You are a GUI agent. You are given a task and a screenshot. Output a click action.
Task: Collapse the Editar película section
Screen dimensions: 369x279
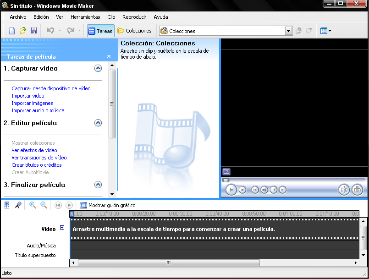pyautogui.click(x=98, y=123)
